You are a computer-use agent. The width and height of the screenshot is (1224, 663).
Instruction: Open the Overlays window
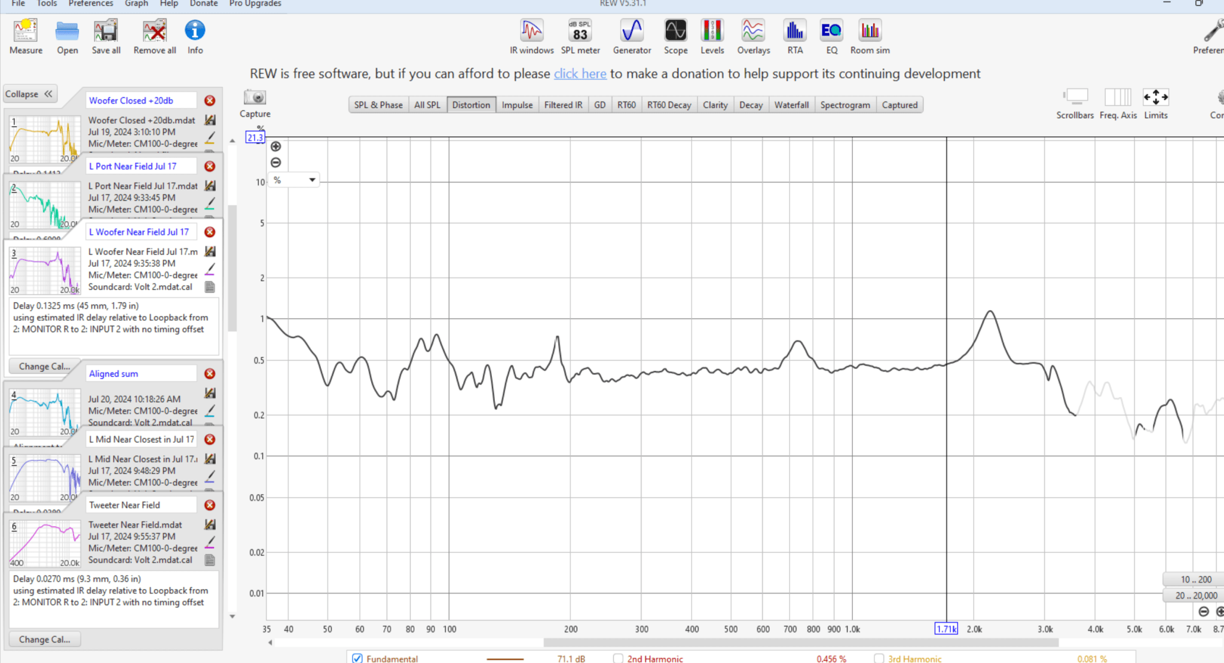(753, 36)
